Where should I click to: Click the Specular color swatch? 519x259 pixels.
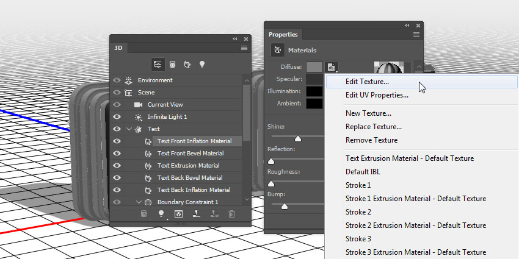tap(314, 79)
